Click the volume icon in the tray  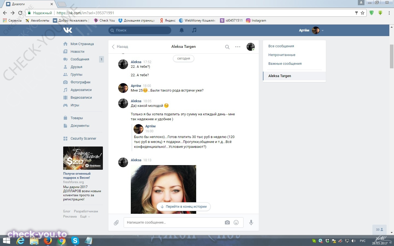coord(354,241)
